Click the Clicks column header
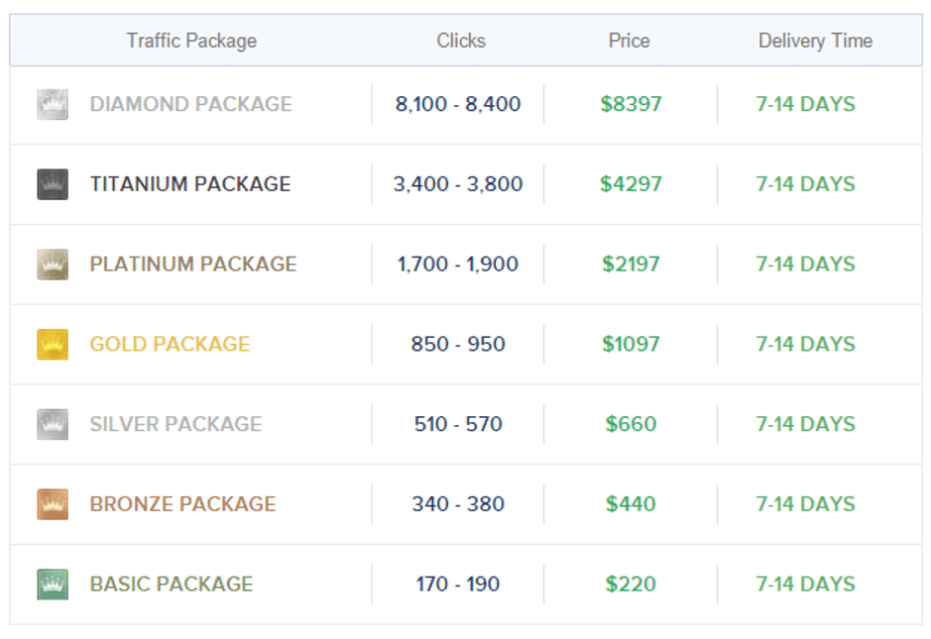 pyautogui.click(x=461, y=41)
